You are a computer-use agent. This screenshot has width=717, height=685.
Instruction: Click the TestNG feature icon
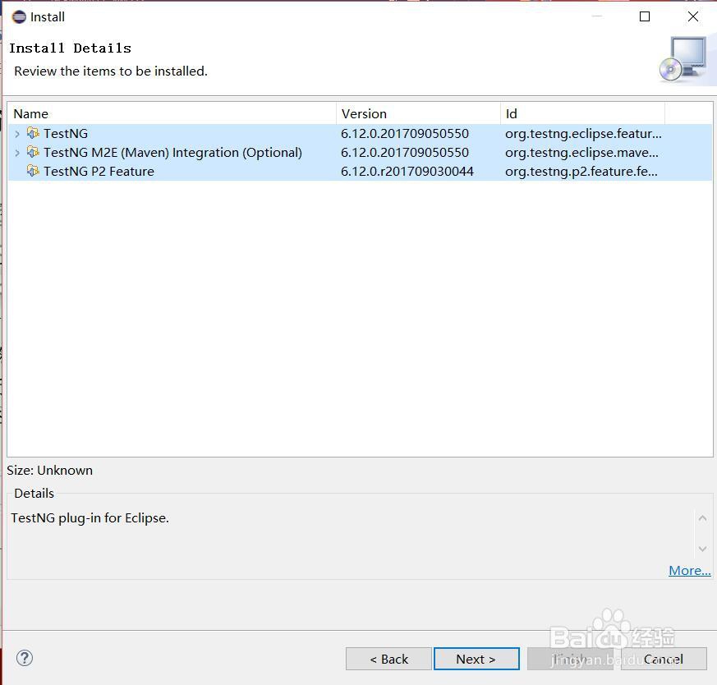33,133
